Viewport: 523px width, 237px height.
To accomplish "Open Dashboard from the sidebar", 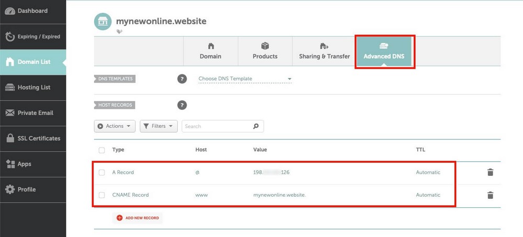I will 33,11.
